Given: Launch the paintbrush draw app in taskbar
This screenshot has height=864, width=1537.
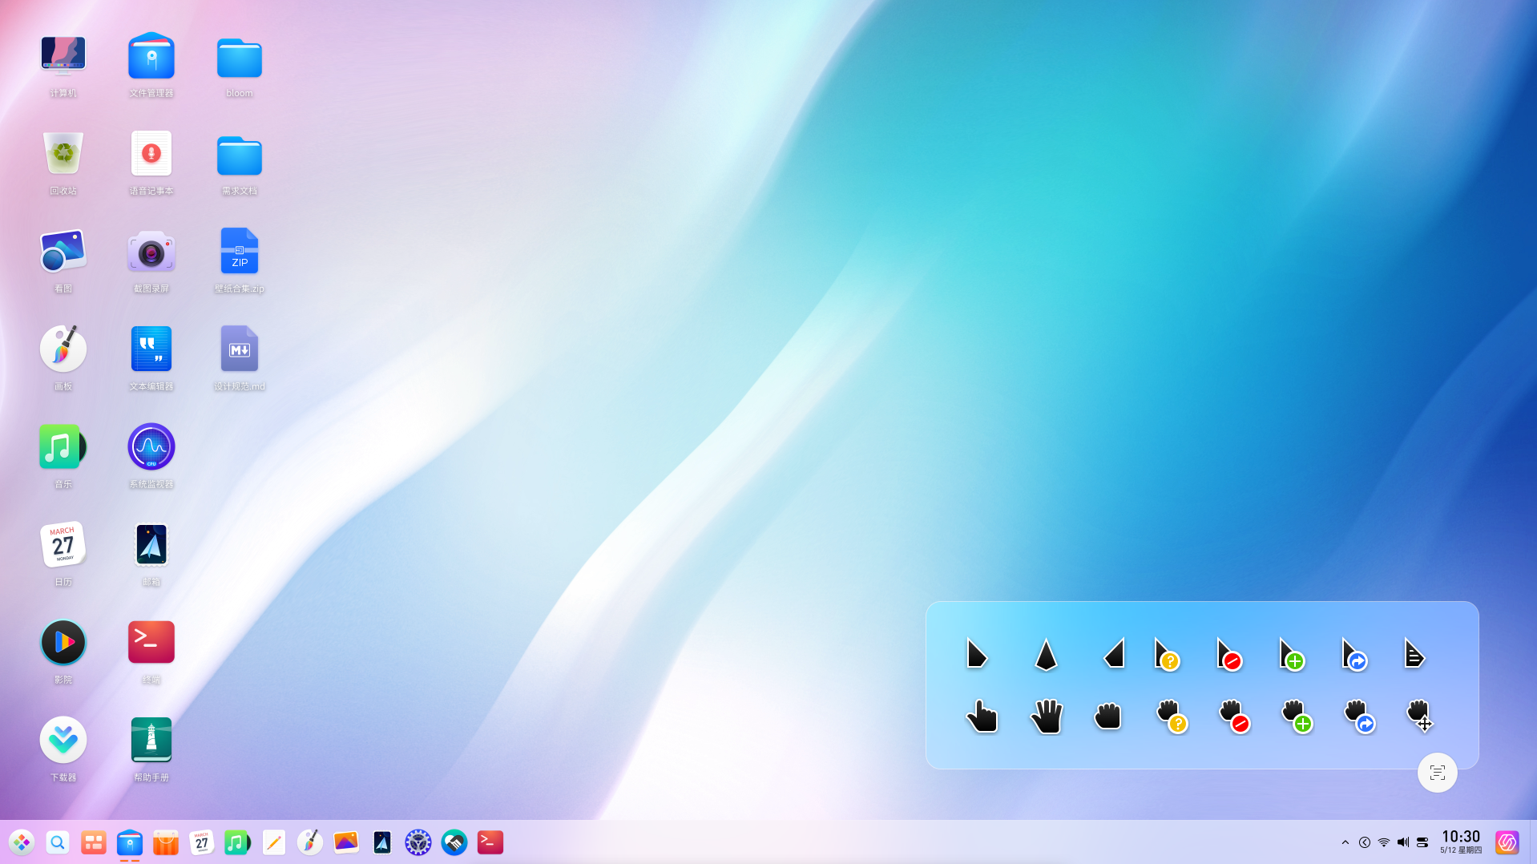Looking at the screenshot, I should [x=310, y=842].
